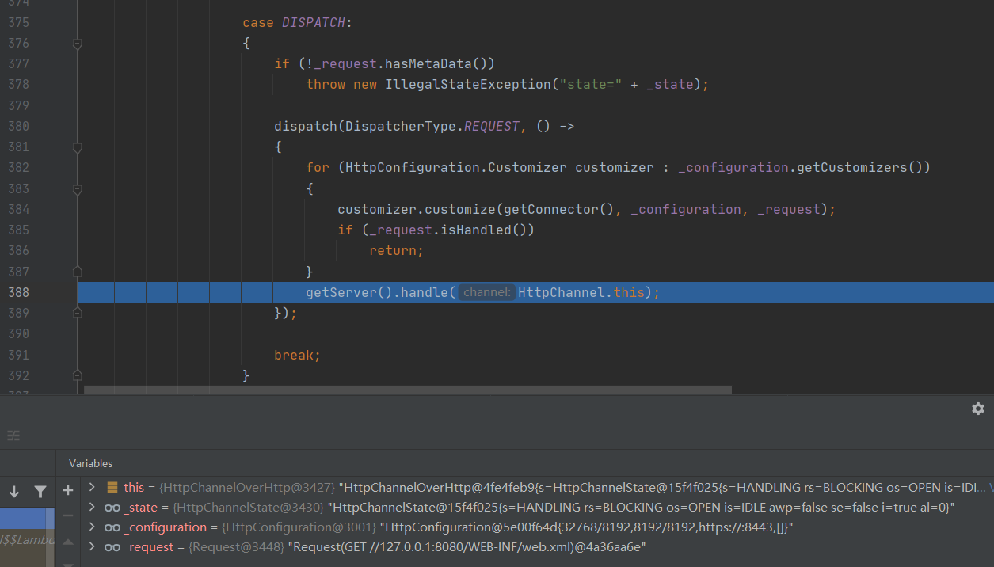Expand the this variable node
The width and height of the screenshot is (994, 567).
pyautogui.click(x=92, y=488)
